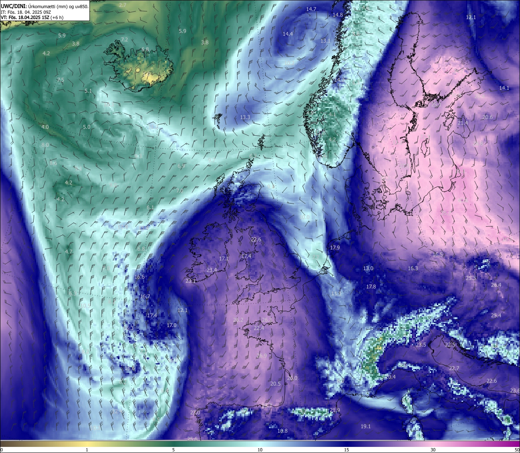Viewport: 520px width, 453px height.
Task: Click the 16.3 value over central Europe
Action: [412, 268]
